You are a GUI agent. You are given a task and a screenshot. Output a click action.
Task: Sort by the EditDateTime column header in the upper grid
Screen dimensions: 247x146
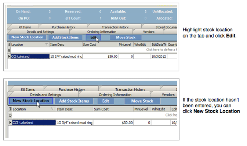(x=159, y=44)
